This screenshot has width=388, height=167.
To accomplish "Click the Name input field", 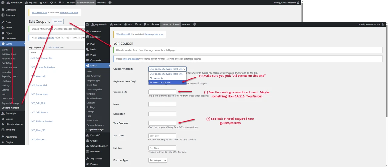I will pyautogui.click(x=162, y=104).
